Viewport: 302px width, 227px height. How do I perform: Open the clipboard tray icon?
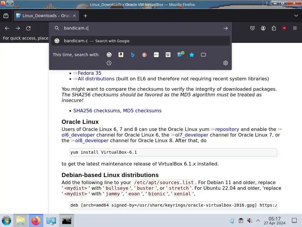coord(241,220)
